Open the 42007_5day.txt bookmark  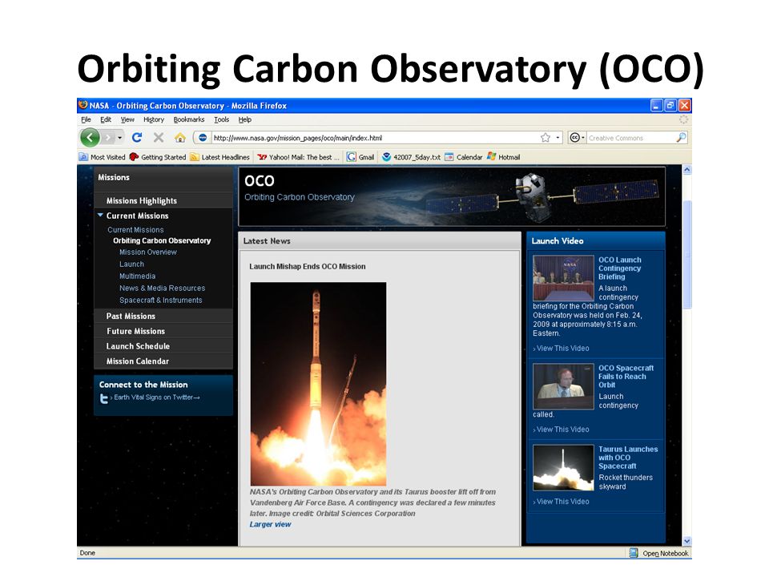point(411,157)
